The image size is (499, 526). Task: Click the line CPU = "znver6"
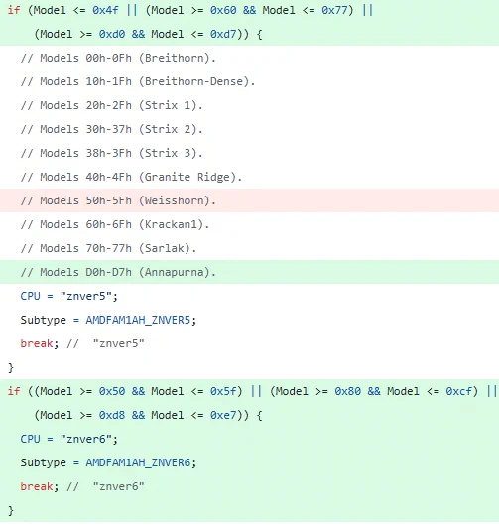tap(69, 439)
